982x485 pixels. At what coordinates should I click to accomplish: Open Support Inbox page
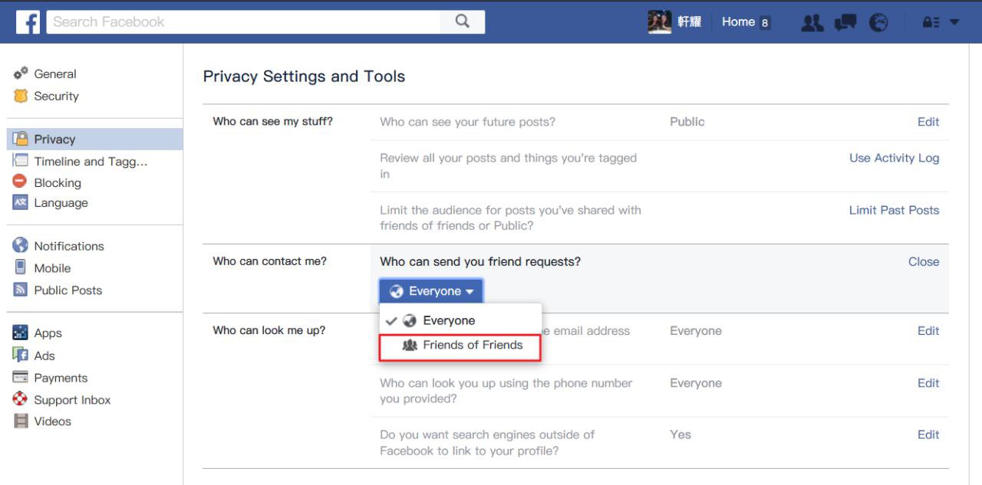point(72,400)
